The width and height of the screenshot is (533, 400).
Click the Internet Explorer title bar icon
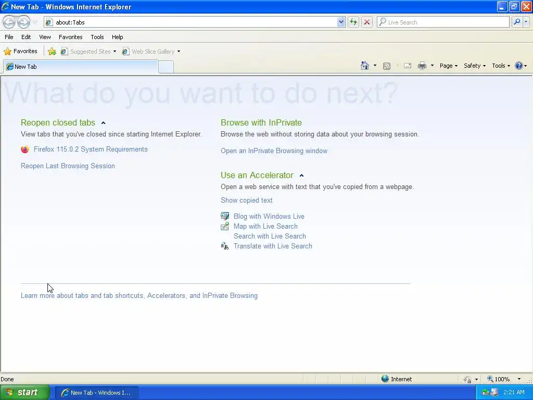coord(5,6)
